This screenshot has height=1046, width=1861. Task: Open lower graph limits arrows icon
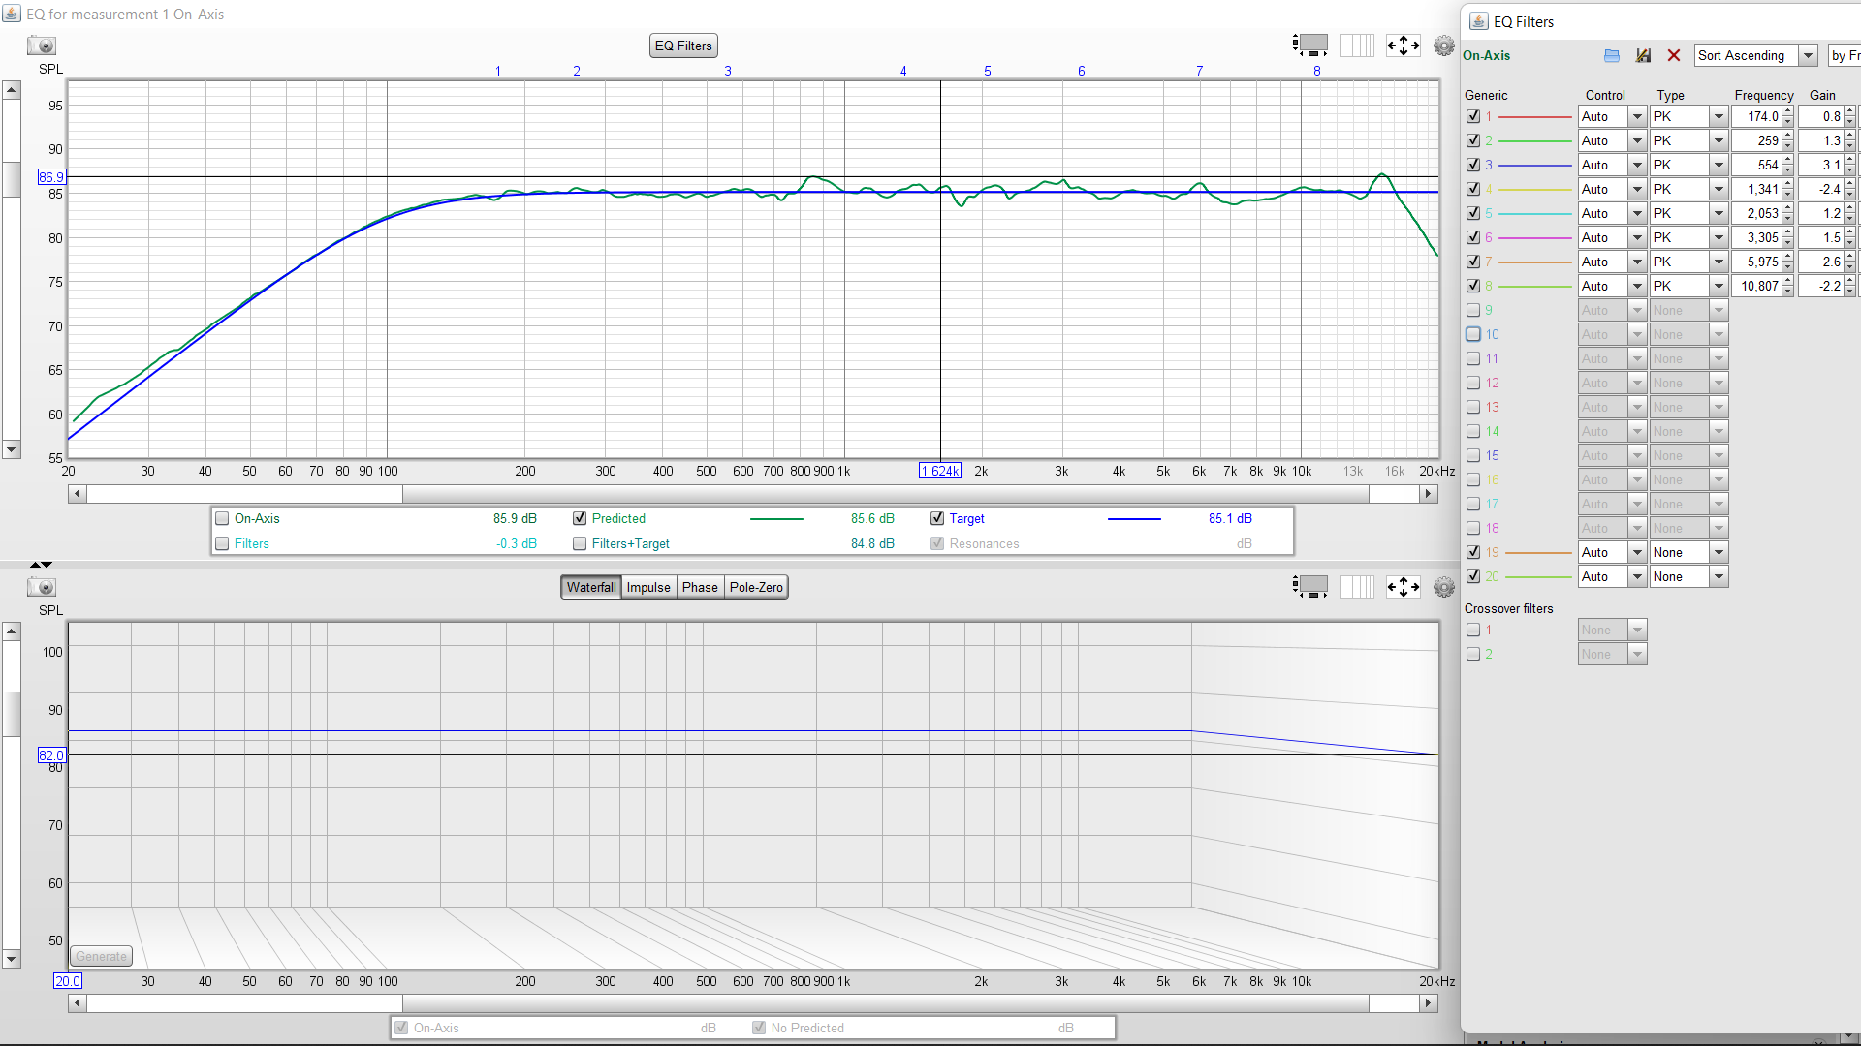pyautogui.click(x=1404, y=587)
